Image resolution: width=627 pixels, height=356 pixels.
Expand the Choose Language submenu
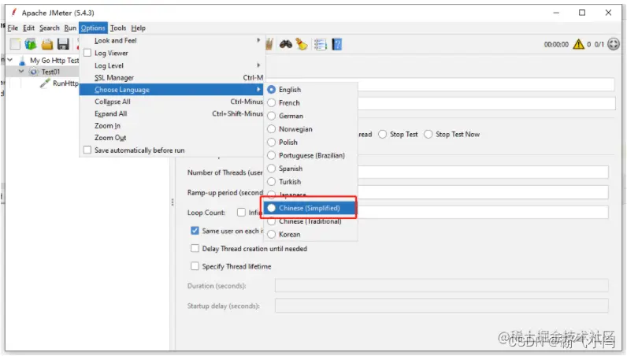coord(172,90)
